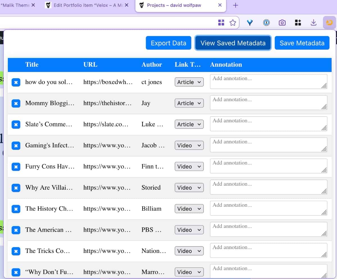Delete the Why Are Villai… row

point(16,188)
